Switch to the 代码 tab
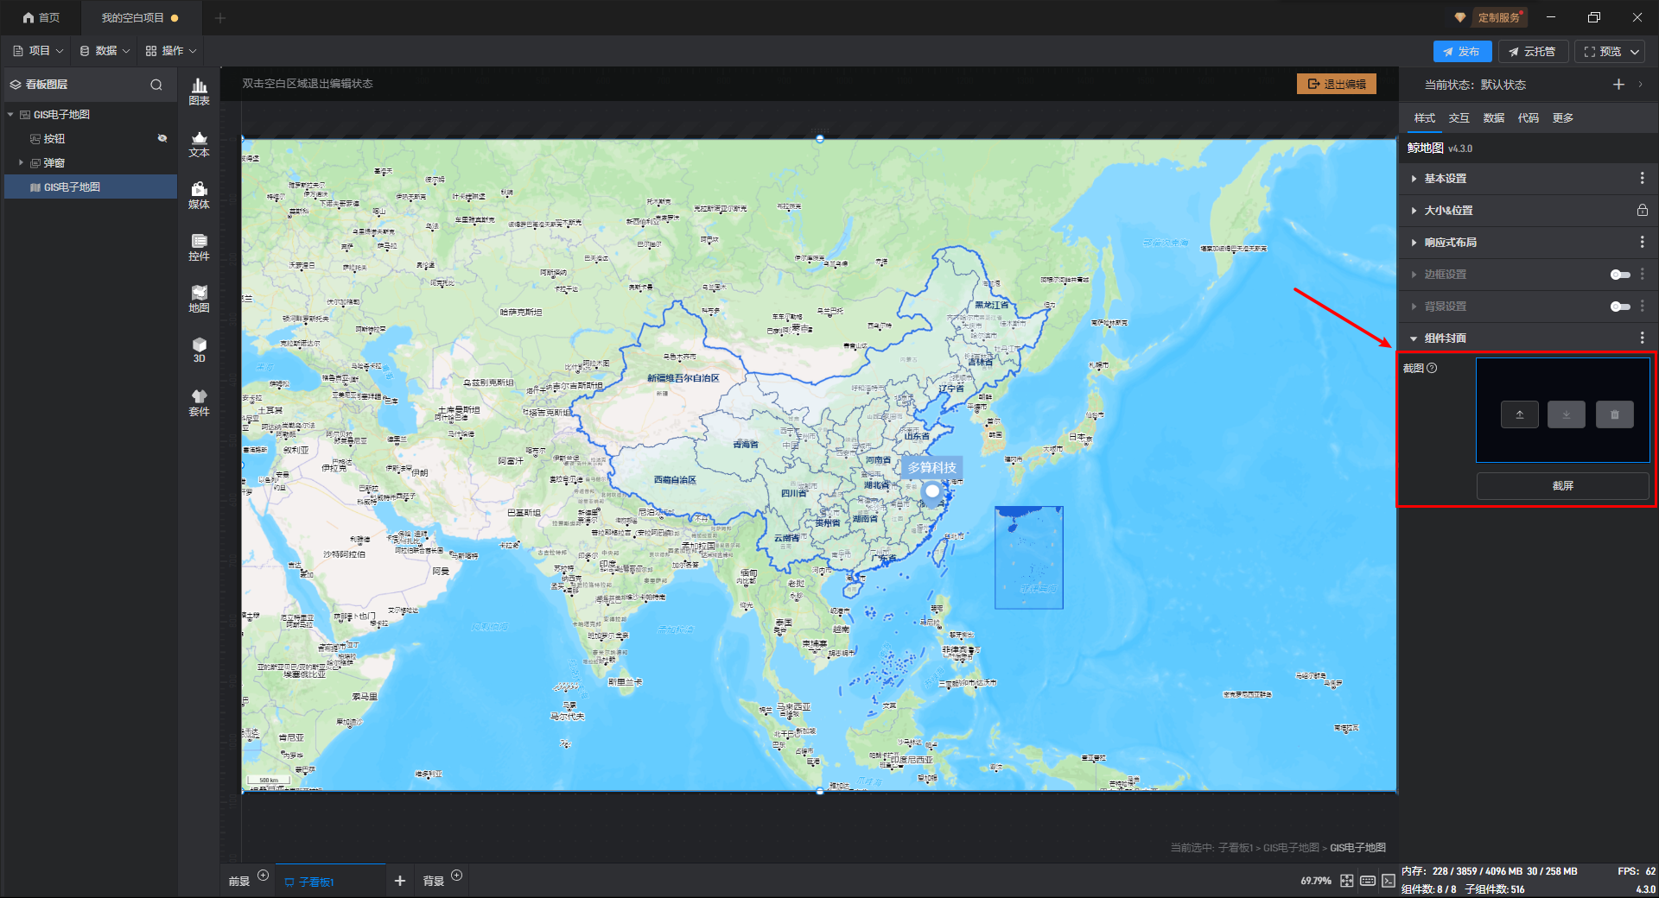Screen dimensions: 1659x898 click(1528, 118)
